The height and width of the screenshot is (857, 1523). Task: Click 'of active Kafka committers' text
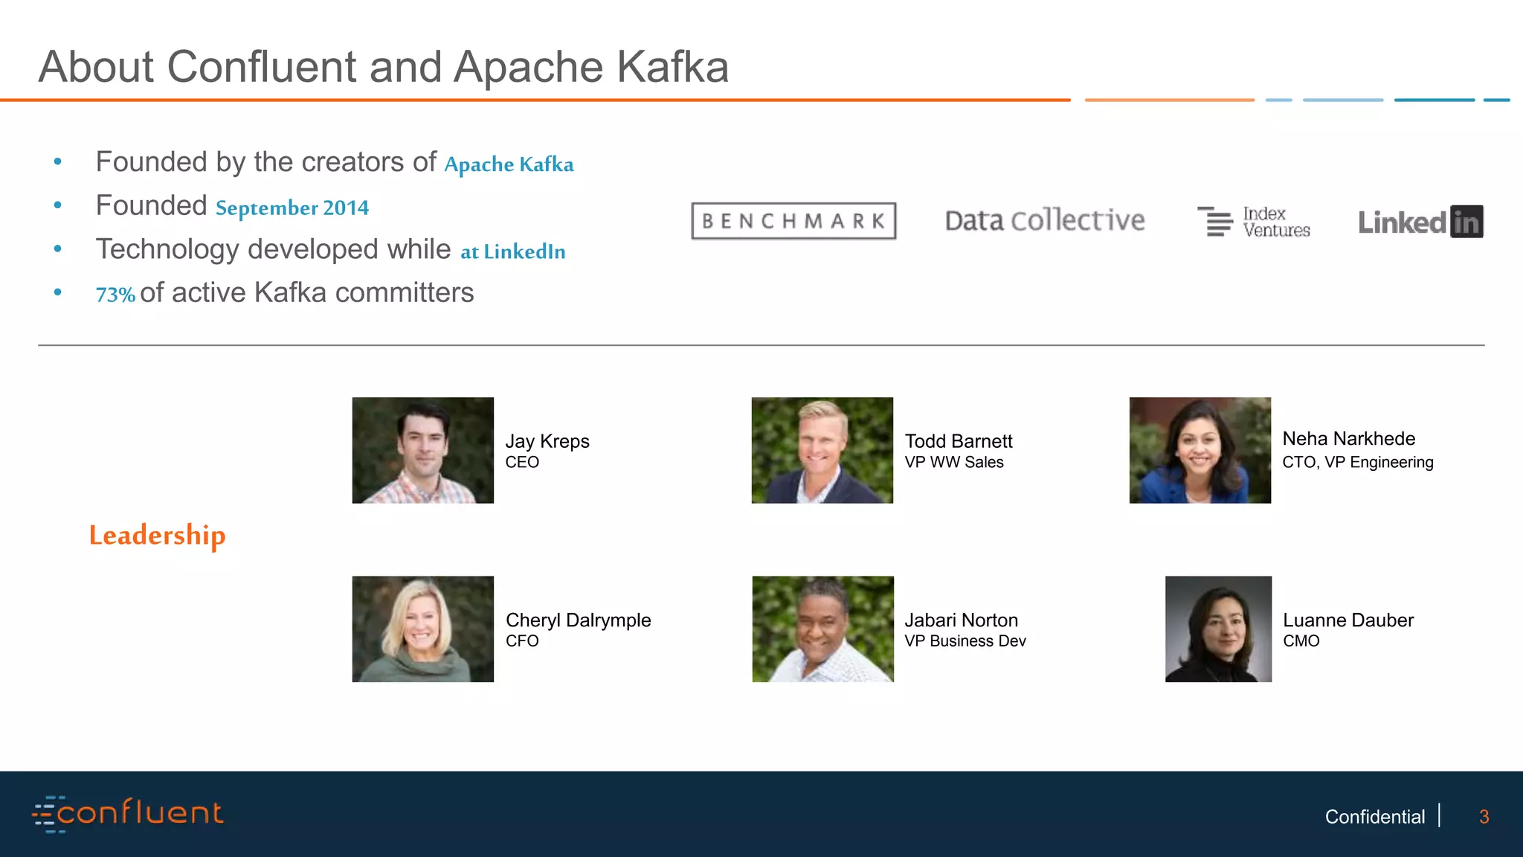click(x=306, y=292)
